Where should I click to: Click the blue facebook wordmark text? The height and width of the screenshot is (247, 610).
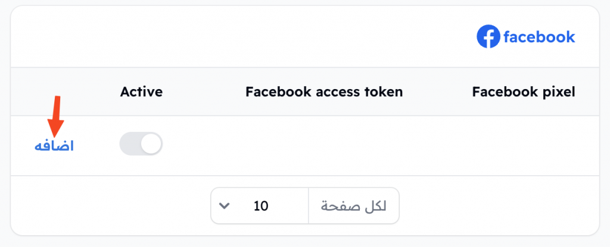pyautogui.click(x=539, y=37)
